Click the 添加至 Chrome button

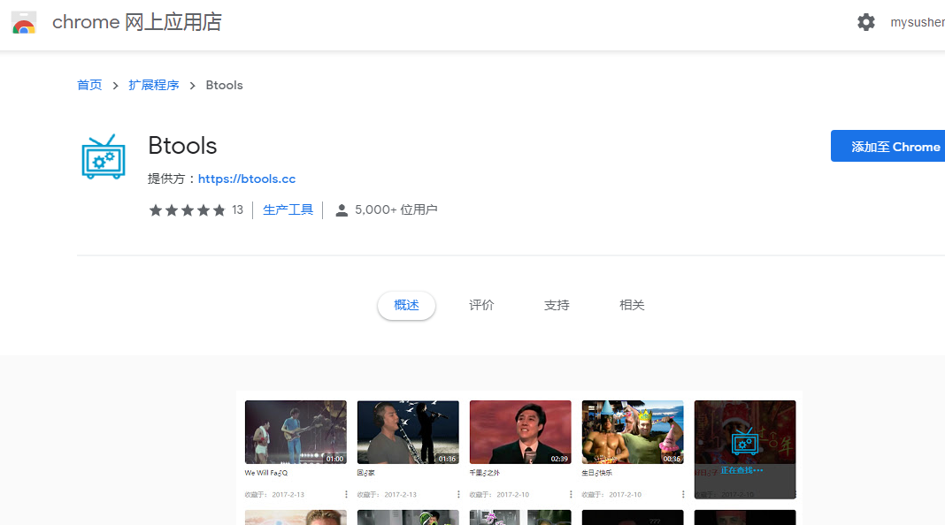click(x=887, y=146)
